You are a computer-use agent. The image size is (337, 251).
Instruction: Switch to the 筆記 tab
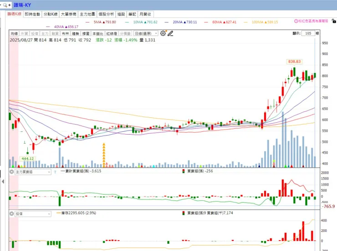132,14
